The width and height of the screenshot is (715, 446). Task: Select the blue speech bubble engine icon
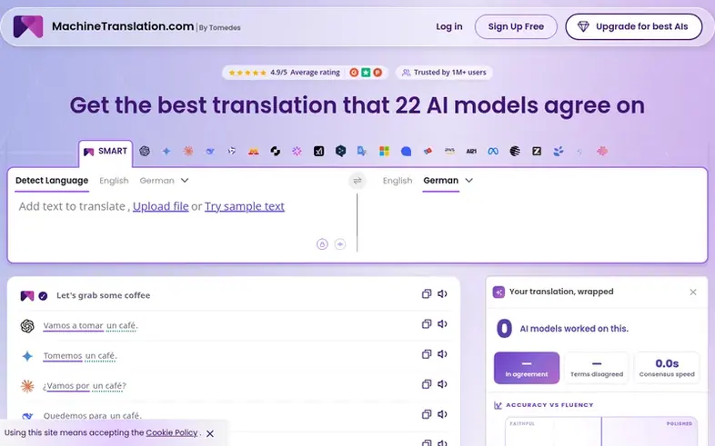[406, 151]
